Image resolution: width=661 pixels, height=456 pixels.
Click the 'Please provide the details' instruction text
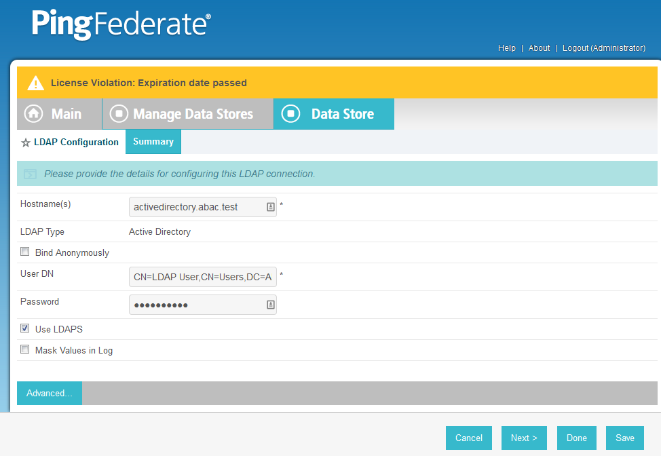(x=180, y=174)
